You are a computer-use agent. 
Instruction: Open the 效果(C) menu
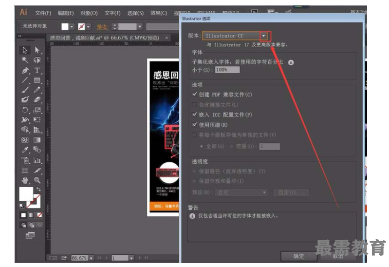159,13
